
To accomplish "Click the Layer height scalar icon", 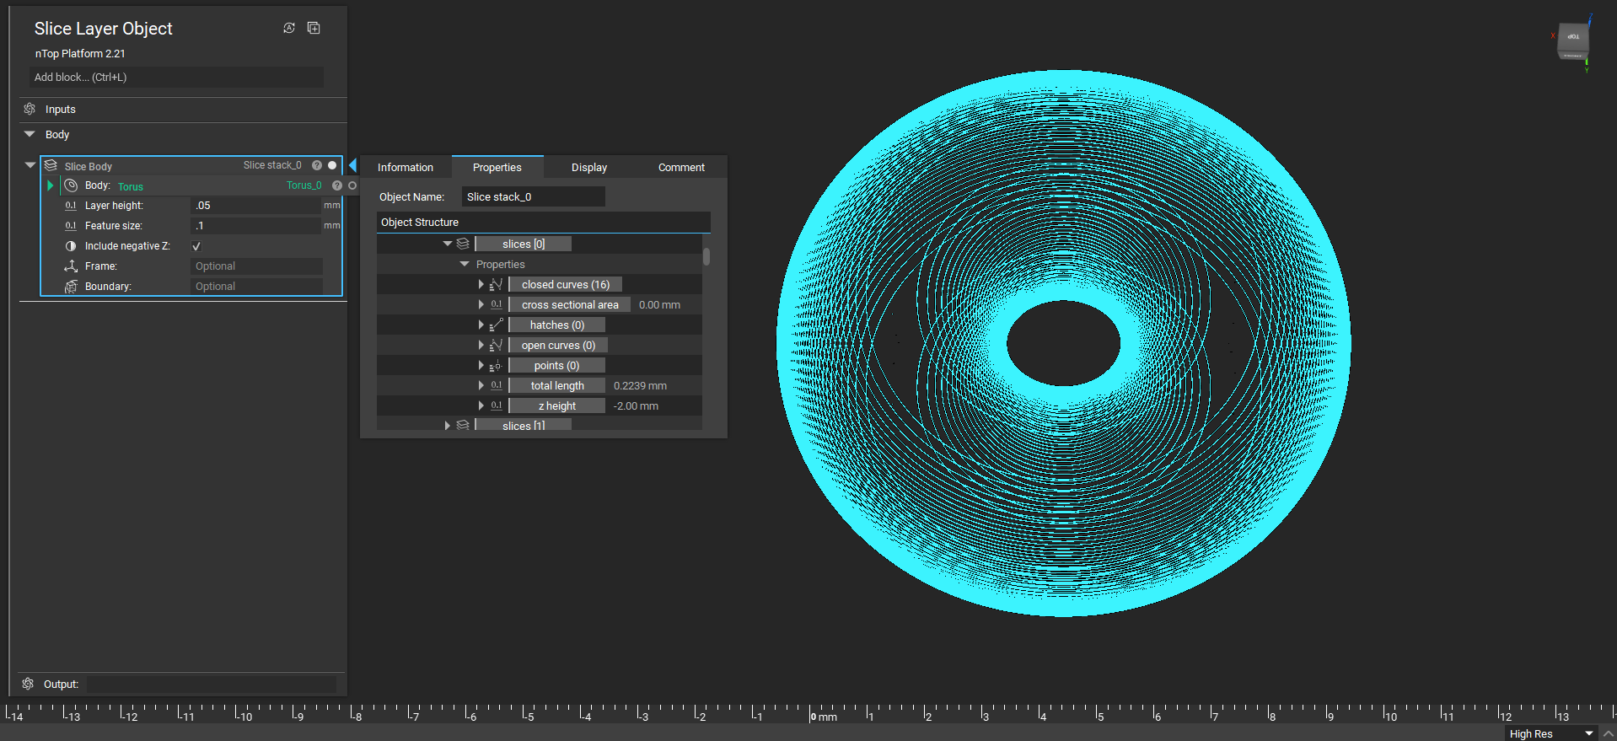I will (x=71, y=206).
